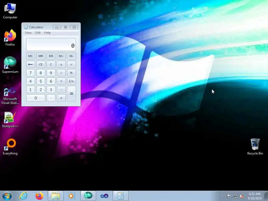Close the Calculator window
Image resolution: width=268 pixels, height=201 pixels.
(74, 27)
